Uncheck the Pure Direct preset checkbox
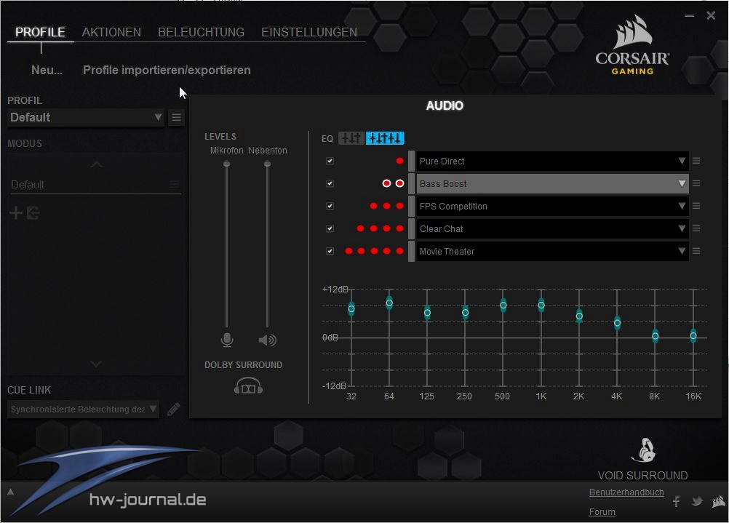 tap(330, 161)
